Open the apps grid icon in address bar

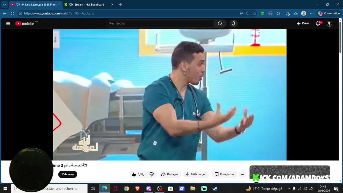pos(242,13)
